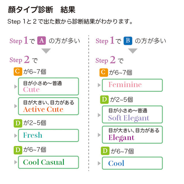Click the 顔タイプ診断 結果 heading
184x184 pixels.
[41, 10]
